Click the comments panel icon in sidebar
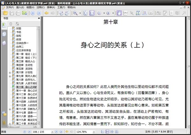Screen dimensions: 191x135 tap(4, 114)
